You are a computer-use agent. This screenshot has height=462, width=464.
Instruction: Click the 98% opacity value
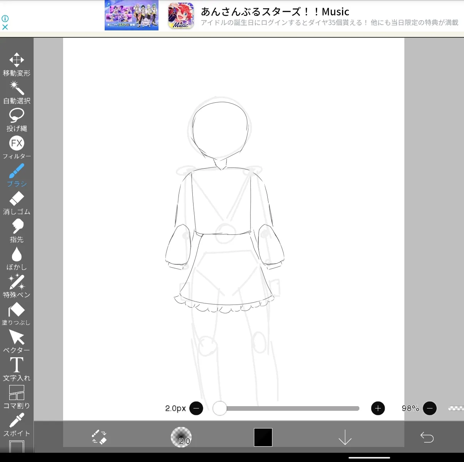[411, 408]
